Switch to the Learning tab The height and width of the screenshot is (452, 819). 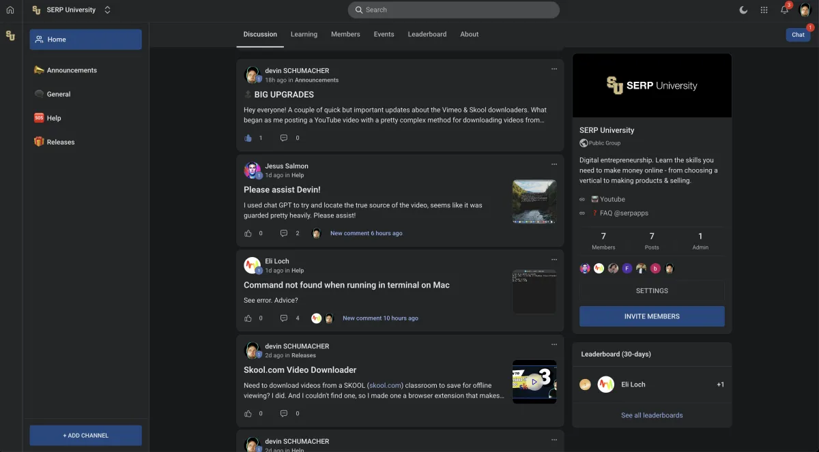click(304, 34)
